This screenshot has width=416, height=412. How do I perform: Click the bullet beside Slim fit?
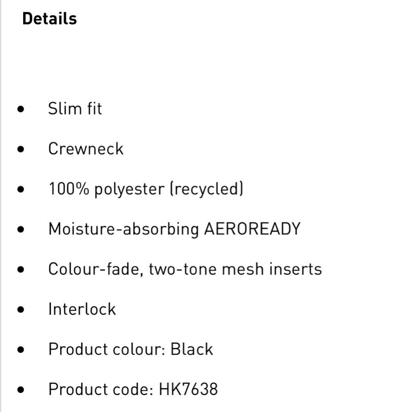click(x=21, y=109)
